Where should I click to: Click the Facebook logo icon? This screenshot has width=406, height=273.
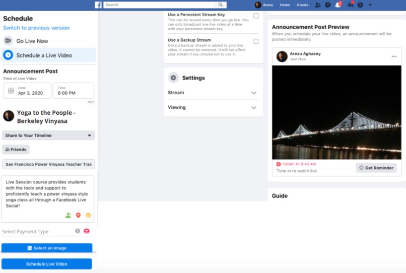click(98, 5)
